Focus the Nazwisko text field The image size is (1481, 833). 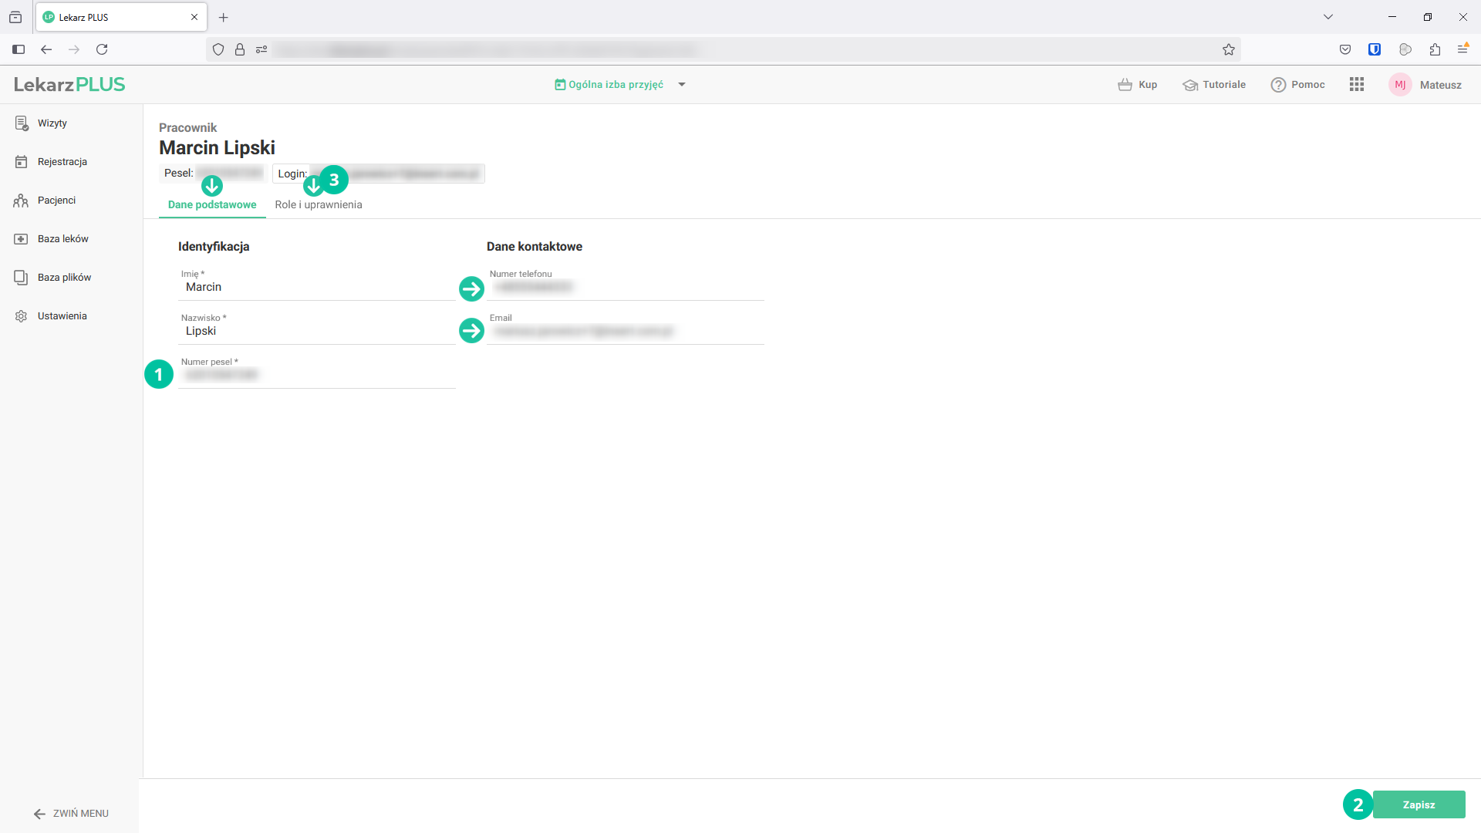(x=316, y=332)
